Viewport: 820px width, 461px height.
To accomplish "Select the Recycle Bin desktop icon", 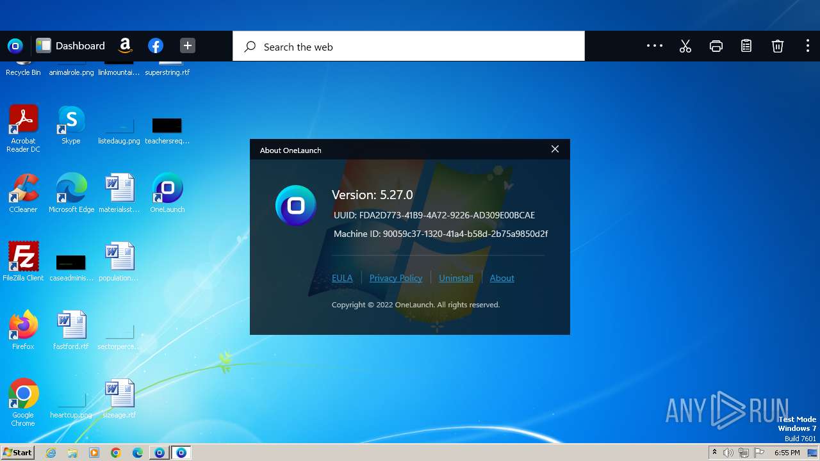I will [23, 68].
